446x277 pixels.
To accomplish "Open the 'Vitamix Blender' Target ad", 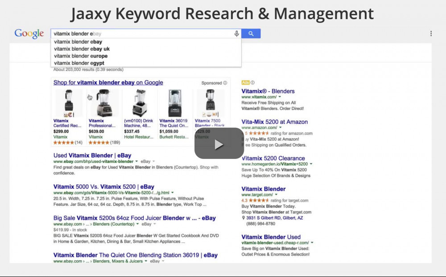I will (264, 189).
